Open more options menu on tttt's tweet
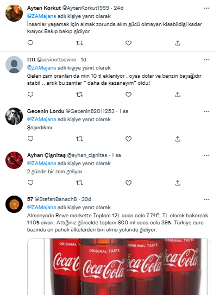 pyautogui.click(x=207, y=60)
